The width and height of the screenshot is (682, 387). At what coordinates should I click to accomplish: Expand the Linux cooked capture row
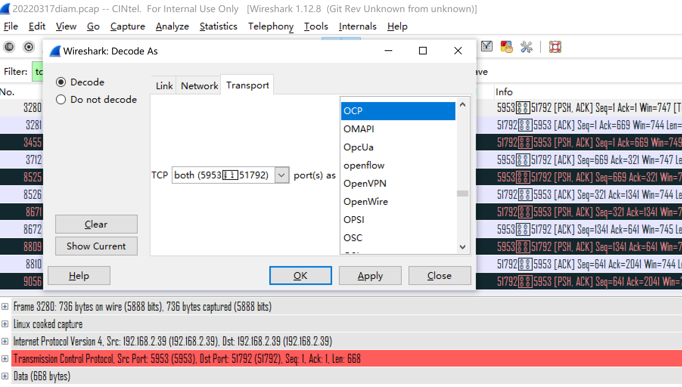pos(5,324)
